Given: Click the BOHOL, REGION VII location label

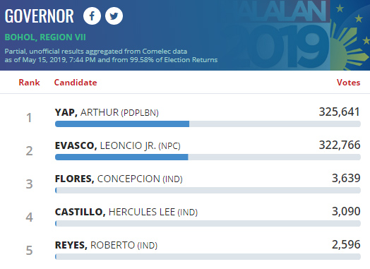Looking at the screenshot, I should [45, 37].
